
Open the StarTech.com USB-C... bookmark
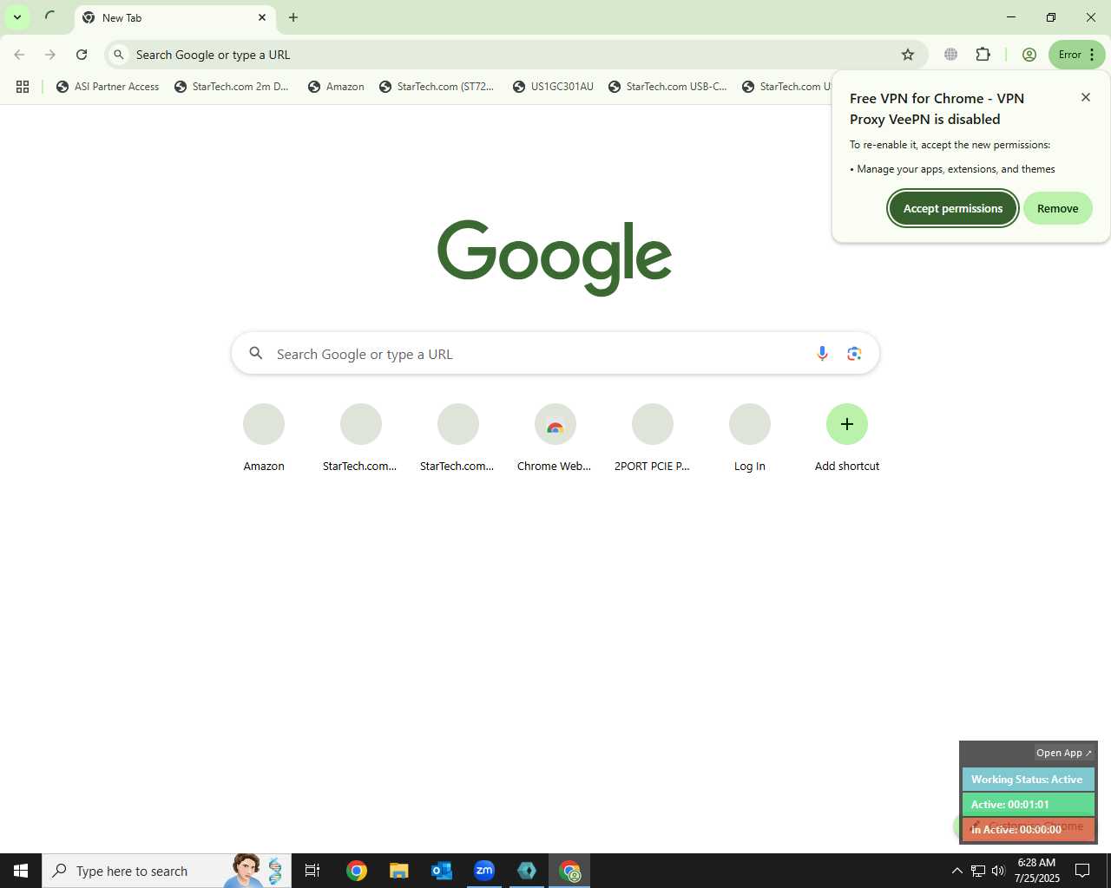[x=668, y=87]
